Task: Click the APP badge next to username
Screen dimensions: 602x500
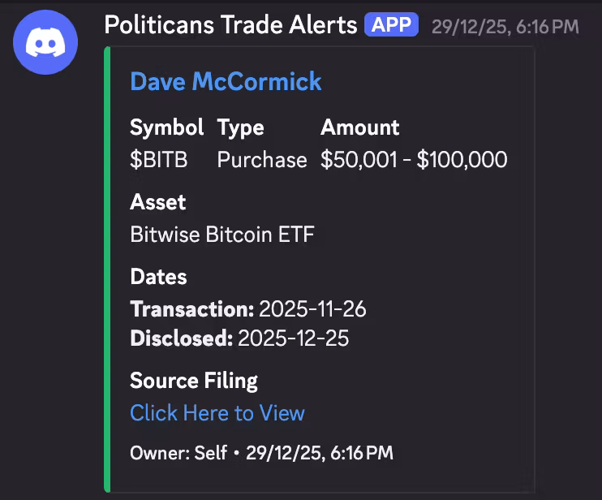Action: [x=391, y=25]
